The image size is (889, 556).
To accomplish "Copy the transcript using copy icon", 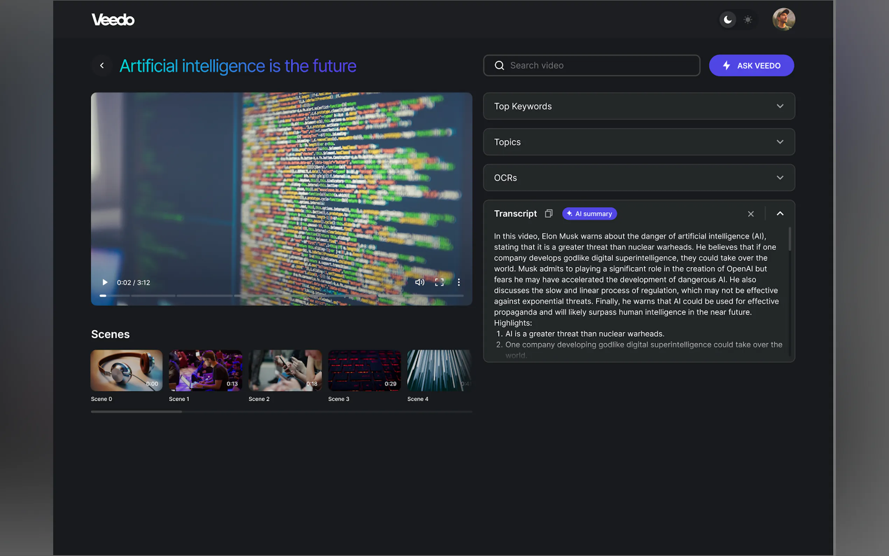I will (x=548, y=214).
